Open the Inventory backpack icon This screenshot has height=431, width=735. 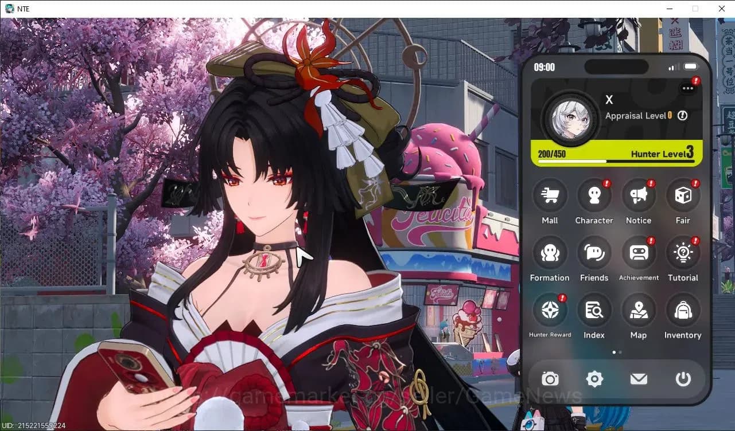[x=683, y=310]
